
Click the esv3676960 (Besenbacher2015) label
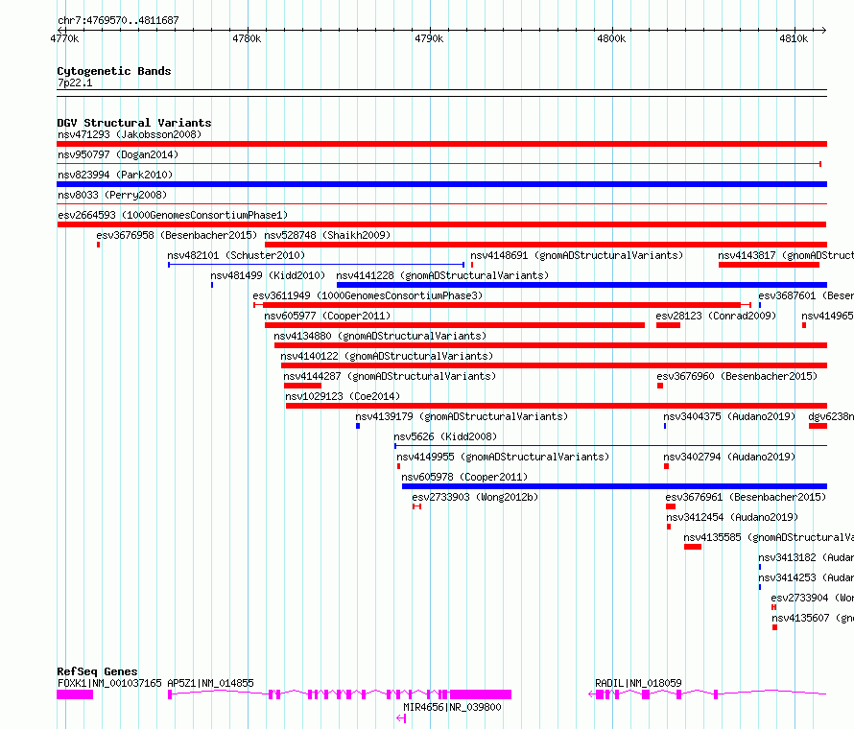coord(737,376)
